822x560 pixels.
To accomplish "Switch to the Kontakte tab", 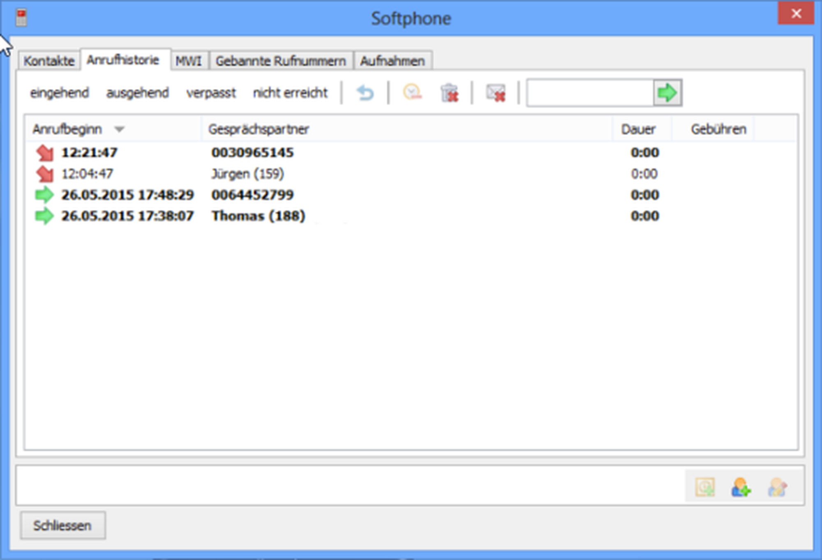I will point(49,61).
